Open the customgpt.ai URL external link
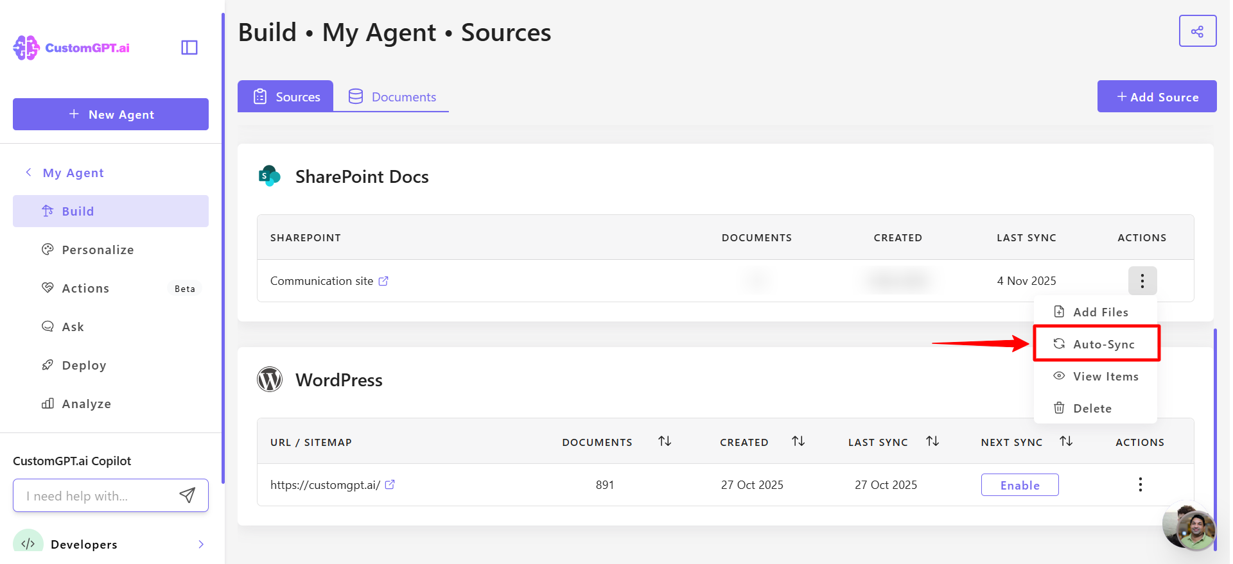The width and height of the screenshot is (1233, 564). (x=390, y=484)
